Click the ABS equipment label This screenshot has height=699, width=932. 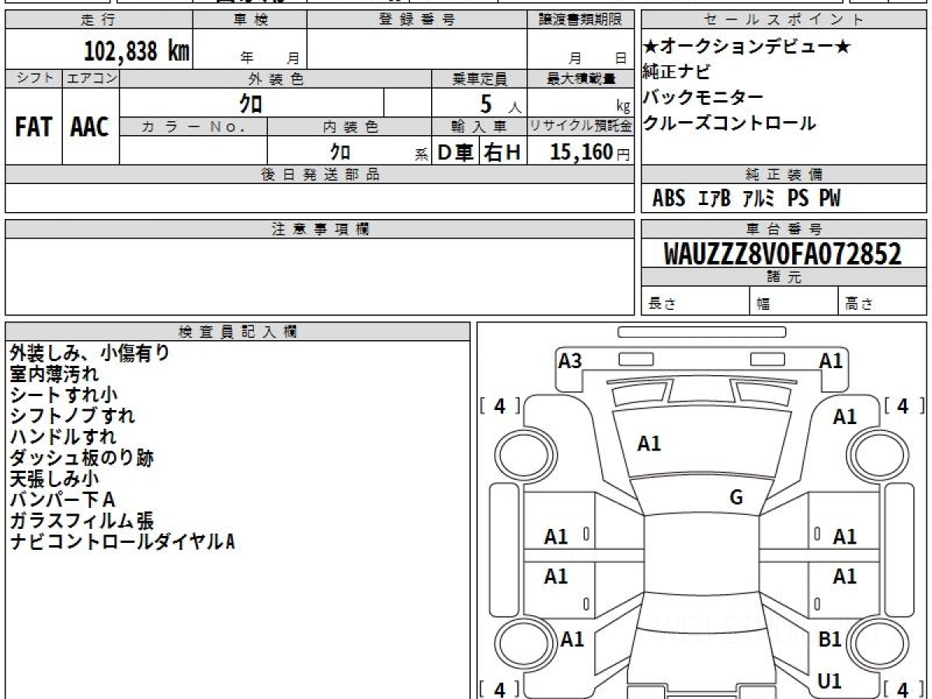[x=669, y=199]
